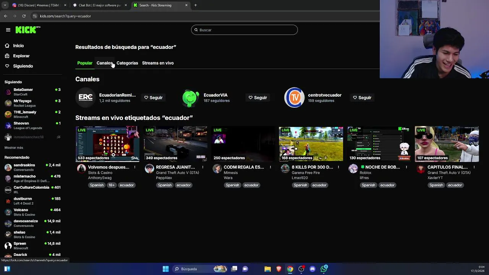Open Sheovsn in followed channels
The width and height of the screenshot is (489, 275).
(32, 126)
